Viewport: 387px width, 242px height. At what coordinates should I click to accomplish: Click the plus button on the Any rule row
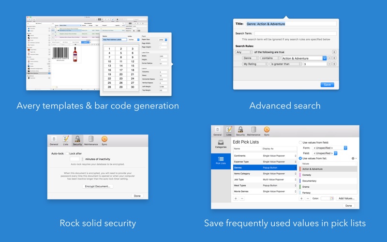click(x=334, y=52)
